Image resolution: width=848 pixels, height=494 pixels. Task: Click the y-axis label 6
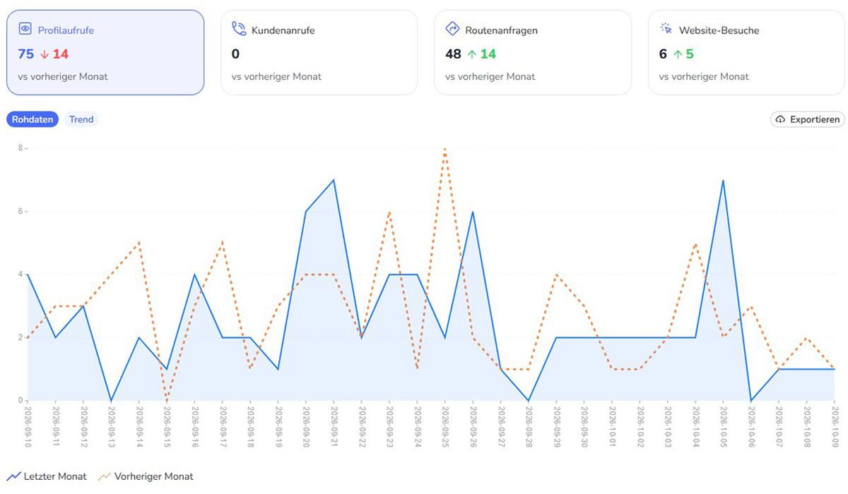tap(20, 212)
